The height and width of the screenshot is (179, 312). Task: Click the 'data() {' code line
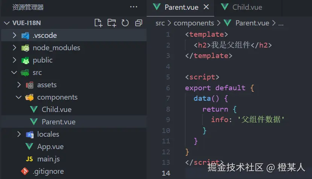(x=211, y=98)
